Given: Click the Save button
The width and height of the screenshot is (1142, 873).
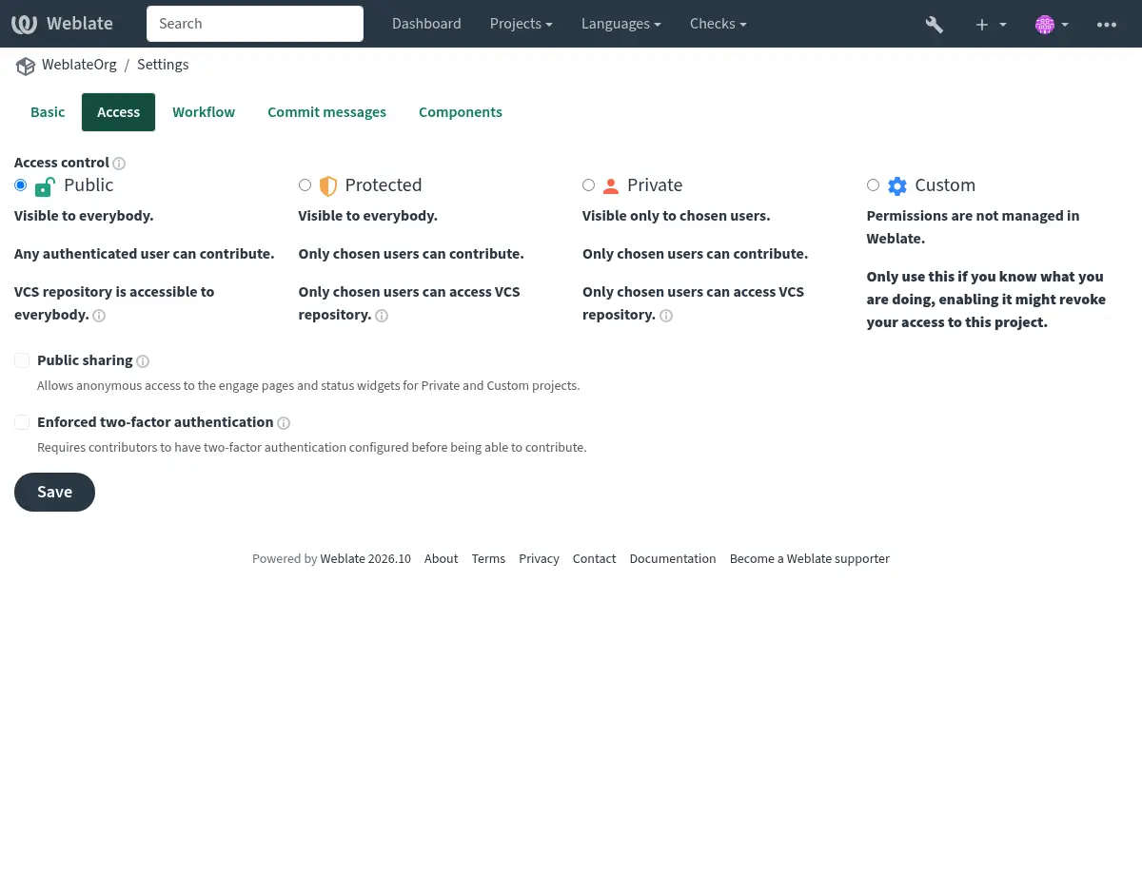Looking at the screenshot, I should [x=54, y=492].
